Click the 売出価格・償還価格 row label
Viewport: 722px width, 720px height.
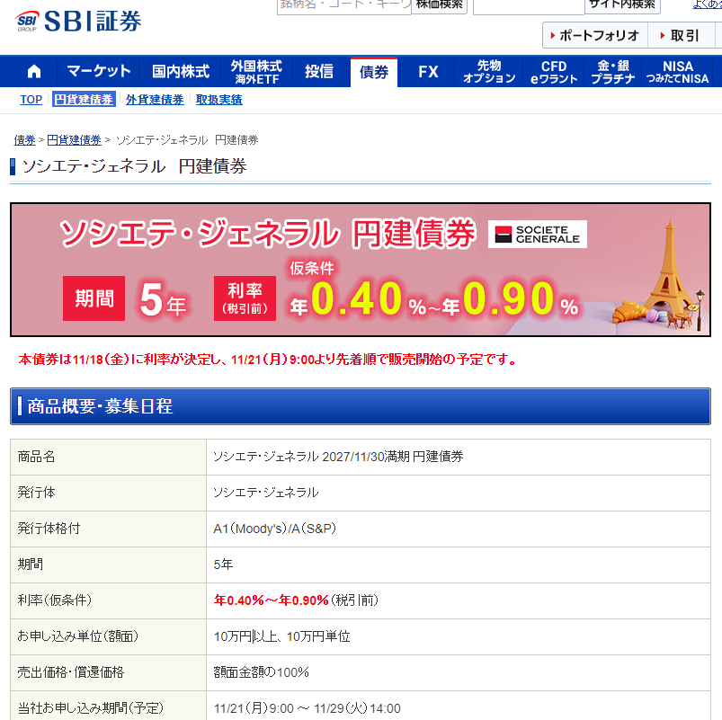point(71,672)
